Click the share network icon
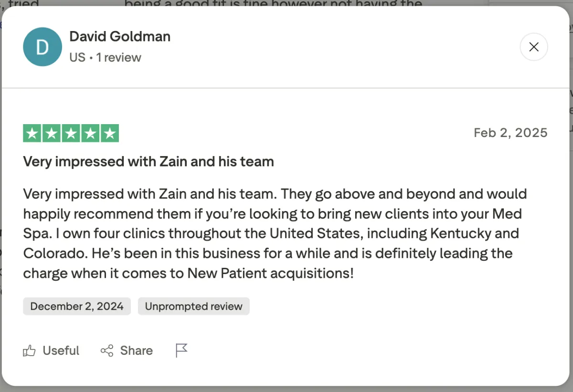 click(x=107, y=351)
